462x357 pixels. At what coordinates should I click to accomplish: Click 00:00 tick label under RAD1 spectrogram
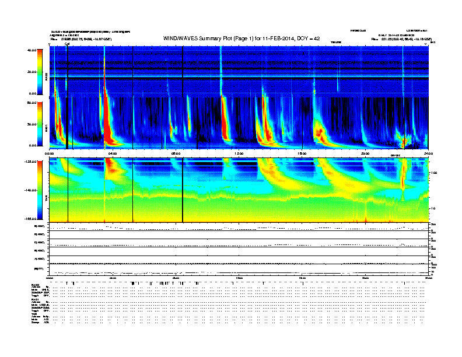[49, 153]
